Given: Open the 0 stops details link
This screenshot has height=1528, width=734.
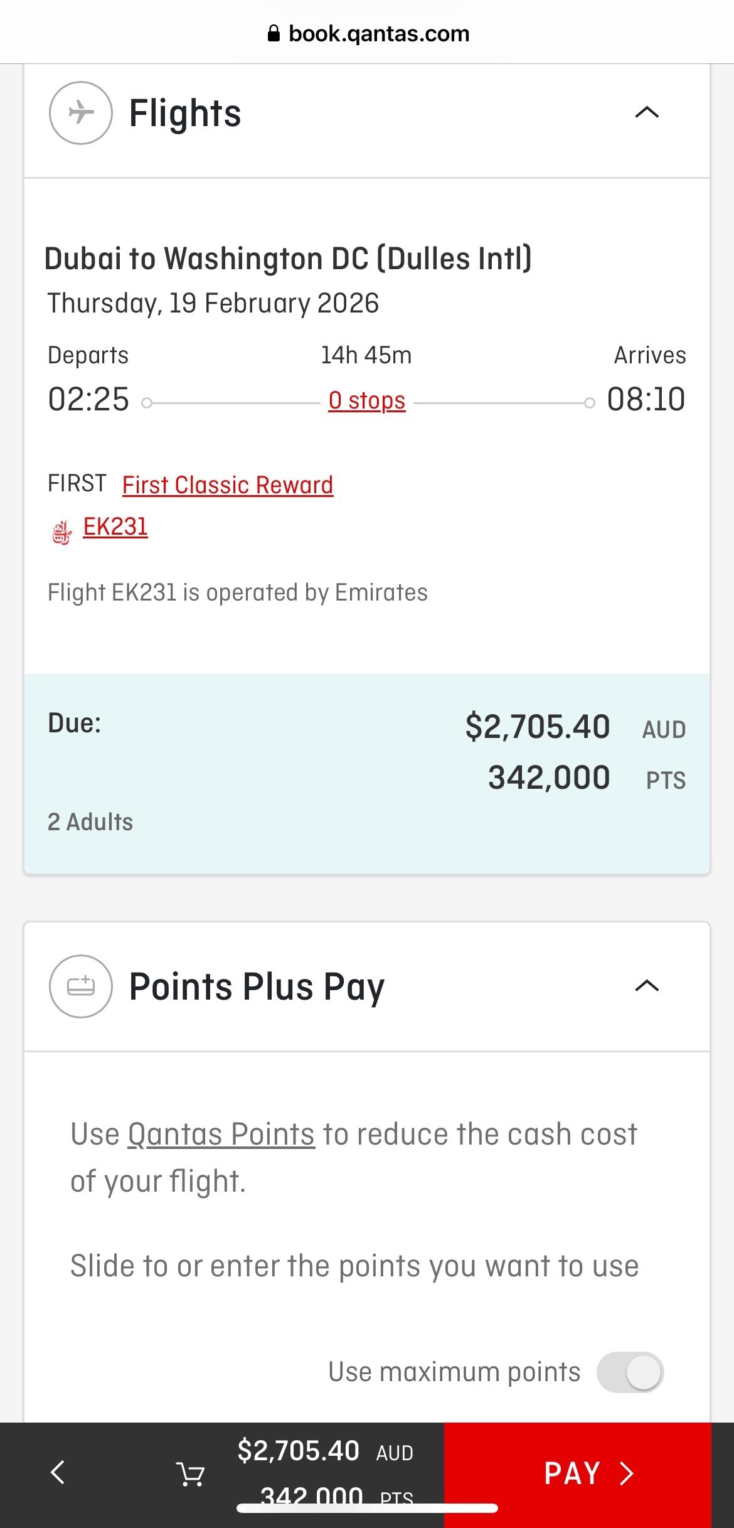Looking at the screenshot, I should [367, 400].
